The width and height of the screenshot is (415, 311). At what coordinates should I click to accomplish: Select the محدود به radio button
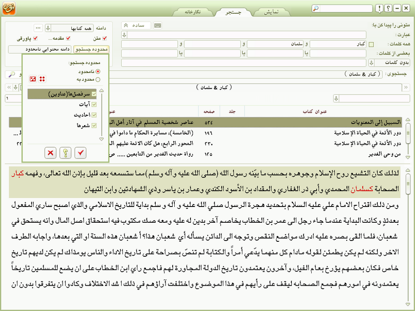coord(98,79)
